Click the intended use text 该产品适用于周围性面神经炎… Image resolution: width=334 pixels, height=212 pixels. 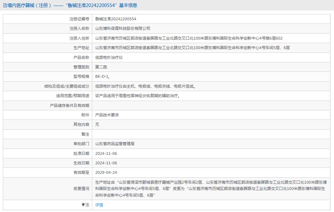click(138, 96)
